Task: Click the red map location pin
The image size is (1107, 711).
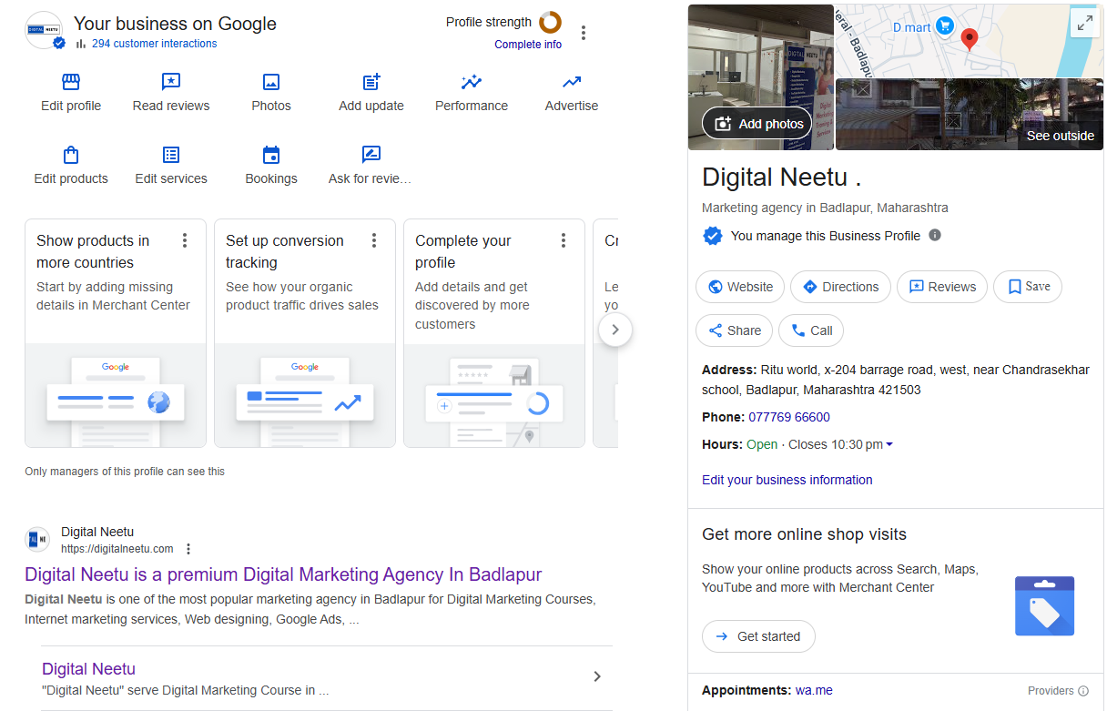Action: coord(970,39)
